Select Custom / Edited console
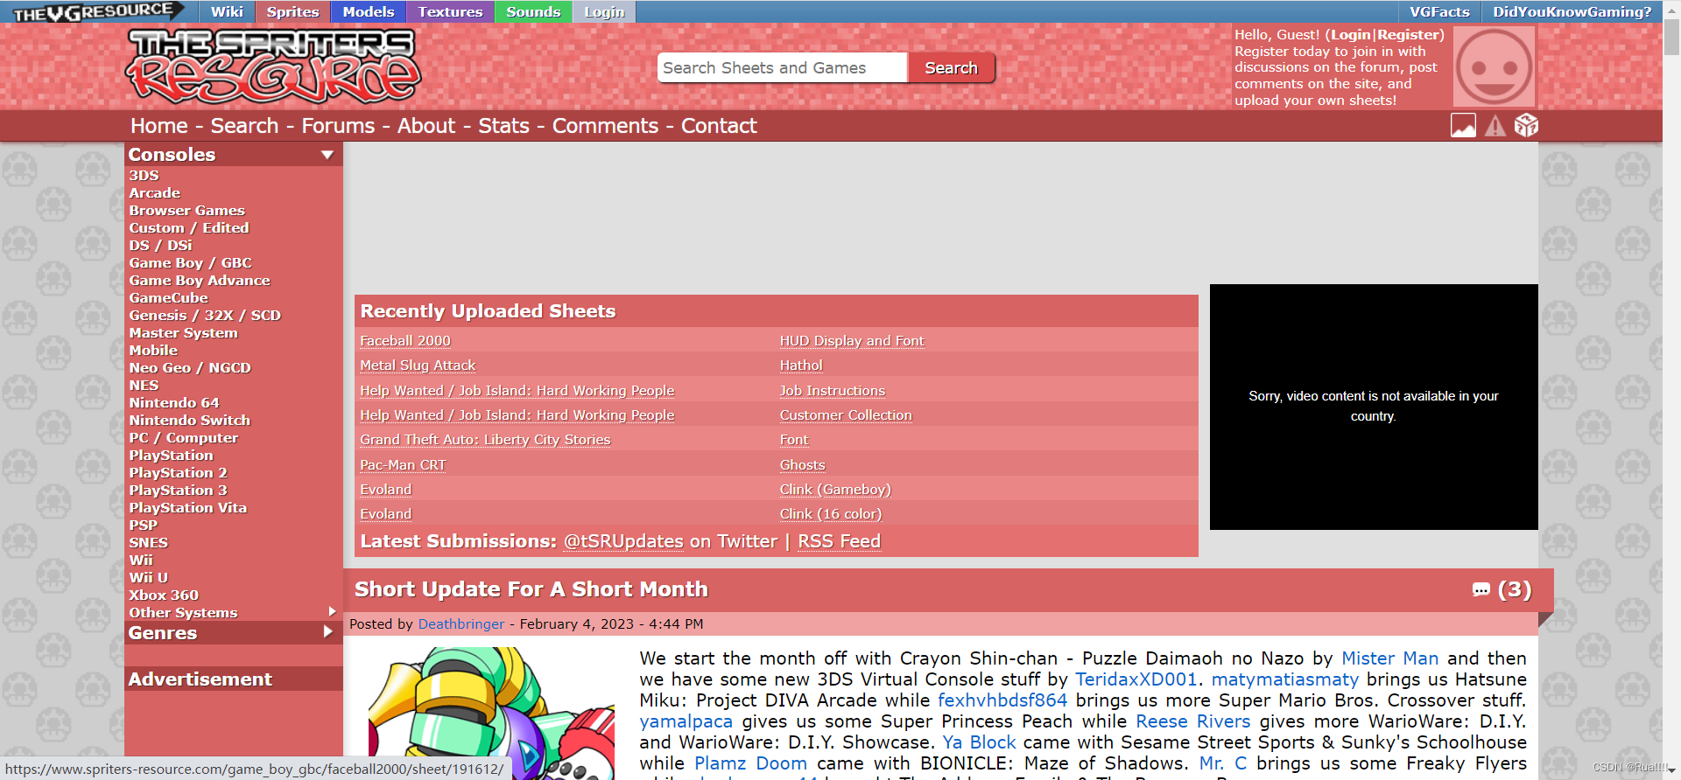 (189, 227)
